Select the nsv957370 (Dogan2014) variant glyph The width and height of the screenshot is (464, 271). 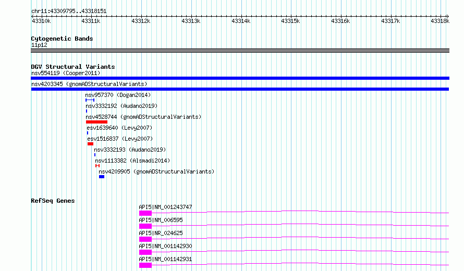coord(90,100)
